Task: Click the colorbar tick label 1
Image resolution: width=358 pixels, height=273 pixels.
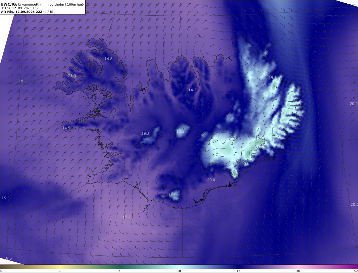Action: click(x=60, y=271)
